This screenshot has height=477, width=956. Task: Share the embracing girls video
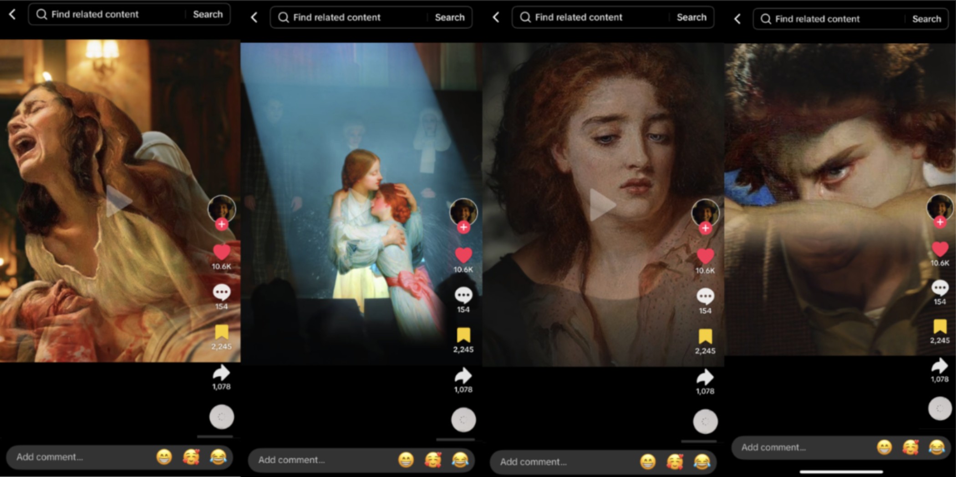pyautogui.click(x=463, y=376)
